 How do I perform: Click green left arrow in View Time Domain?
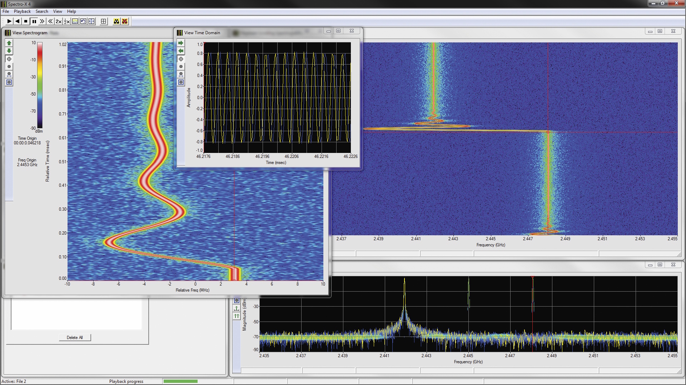tap(181, 51)
